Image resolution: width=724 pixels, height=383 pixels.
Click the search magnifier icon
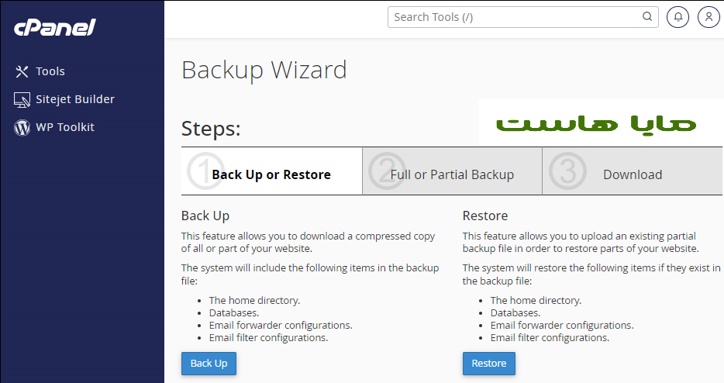pyautogui.click(x=647, y=16)
